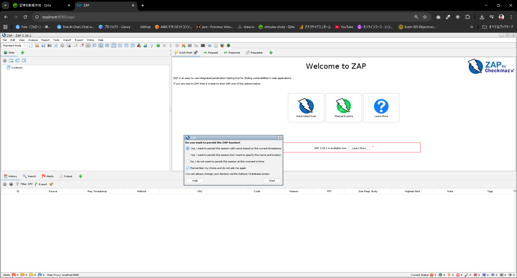Click the Firefox browser launch icon
The image size is (517, 278).
pyautogui.click(x=222, y=46)
